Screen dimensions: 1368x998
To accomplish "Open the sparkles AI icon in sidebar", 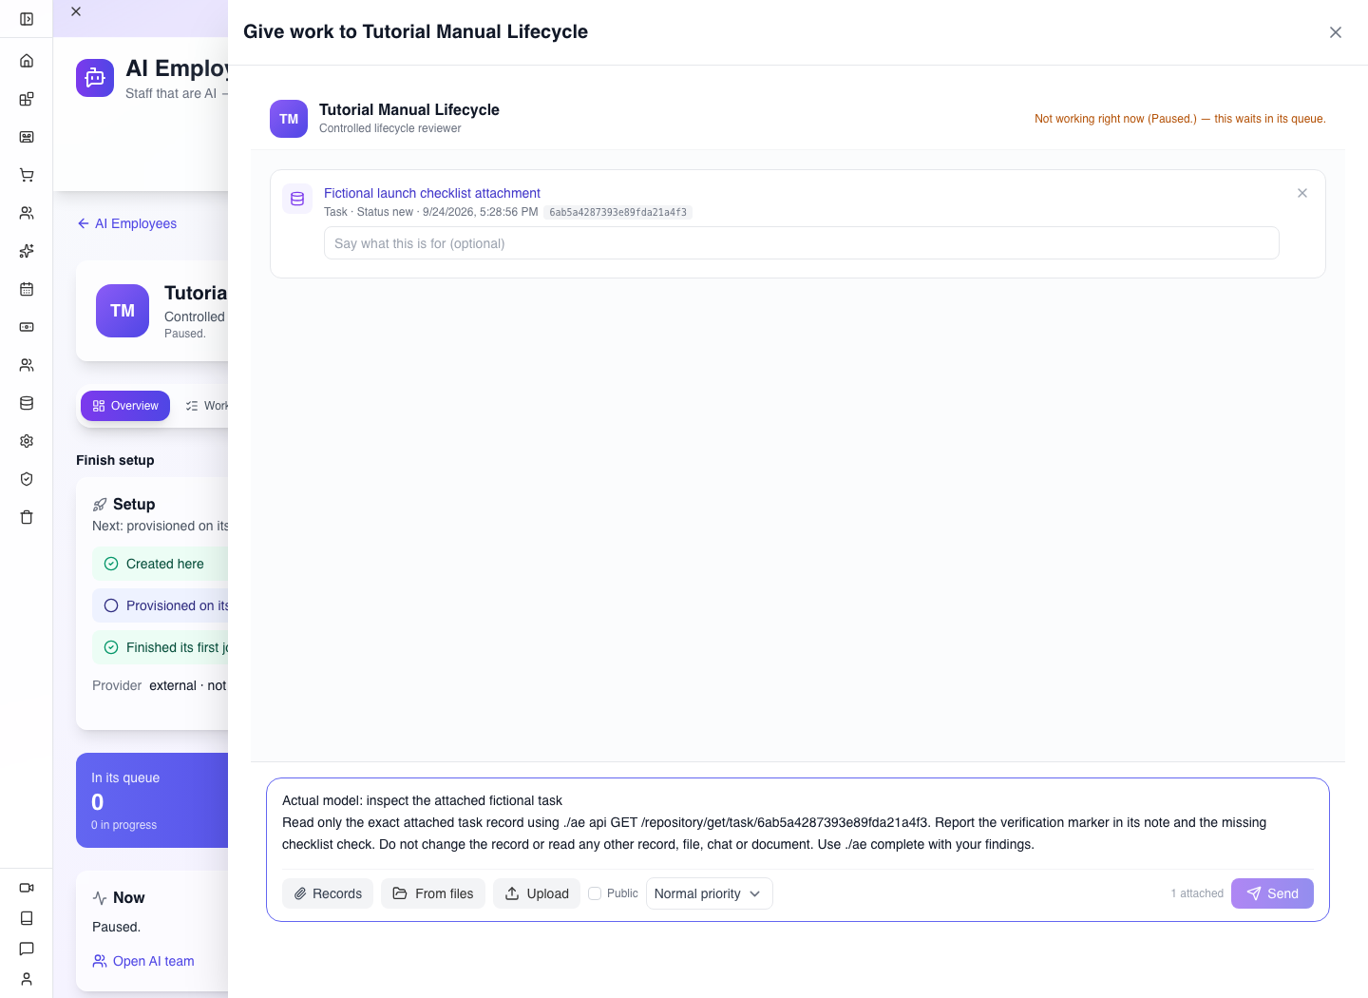I will coord(27,251).
